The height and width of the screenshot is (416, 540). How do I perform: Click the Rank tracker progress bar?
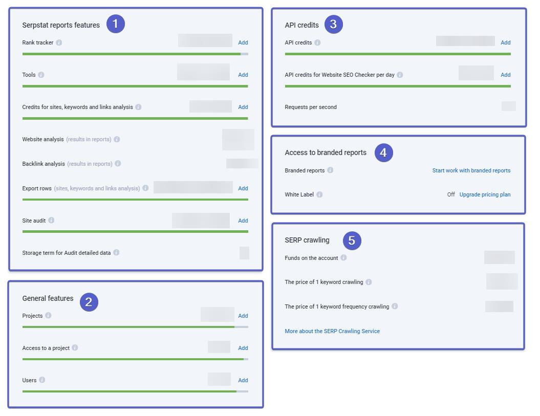tap(135, 54)
